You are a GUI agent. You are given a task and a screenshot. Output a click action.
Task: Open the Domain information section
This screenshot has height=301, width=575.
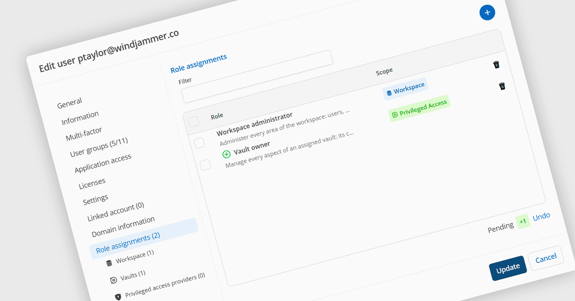[x=123, y=227]
